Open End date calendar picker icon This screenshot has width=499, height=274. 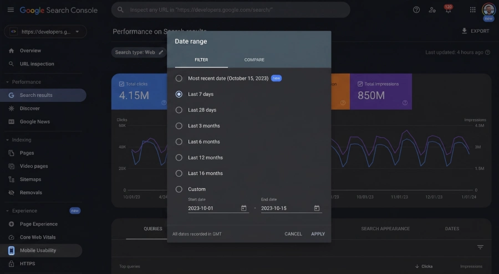(x=317, y=208)
